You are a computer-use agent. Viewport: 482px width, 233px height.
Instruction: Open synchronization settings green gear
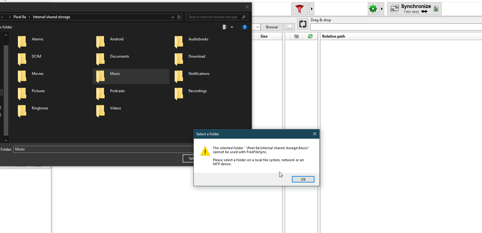373,9
